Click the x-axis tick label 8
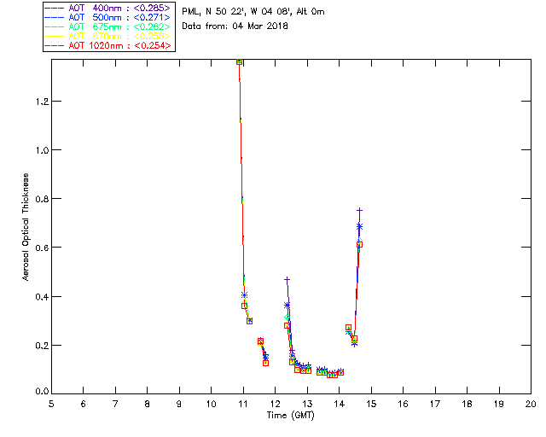The width and height of the screenshot is (546, 437). 148,404
